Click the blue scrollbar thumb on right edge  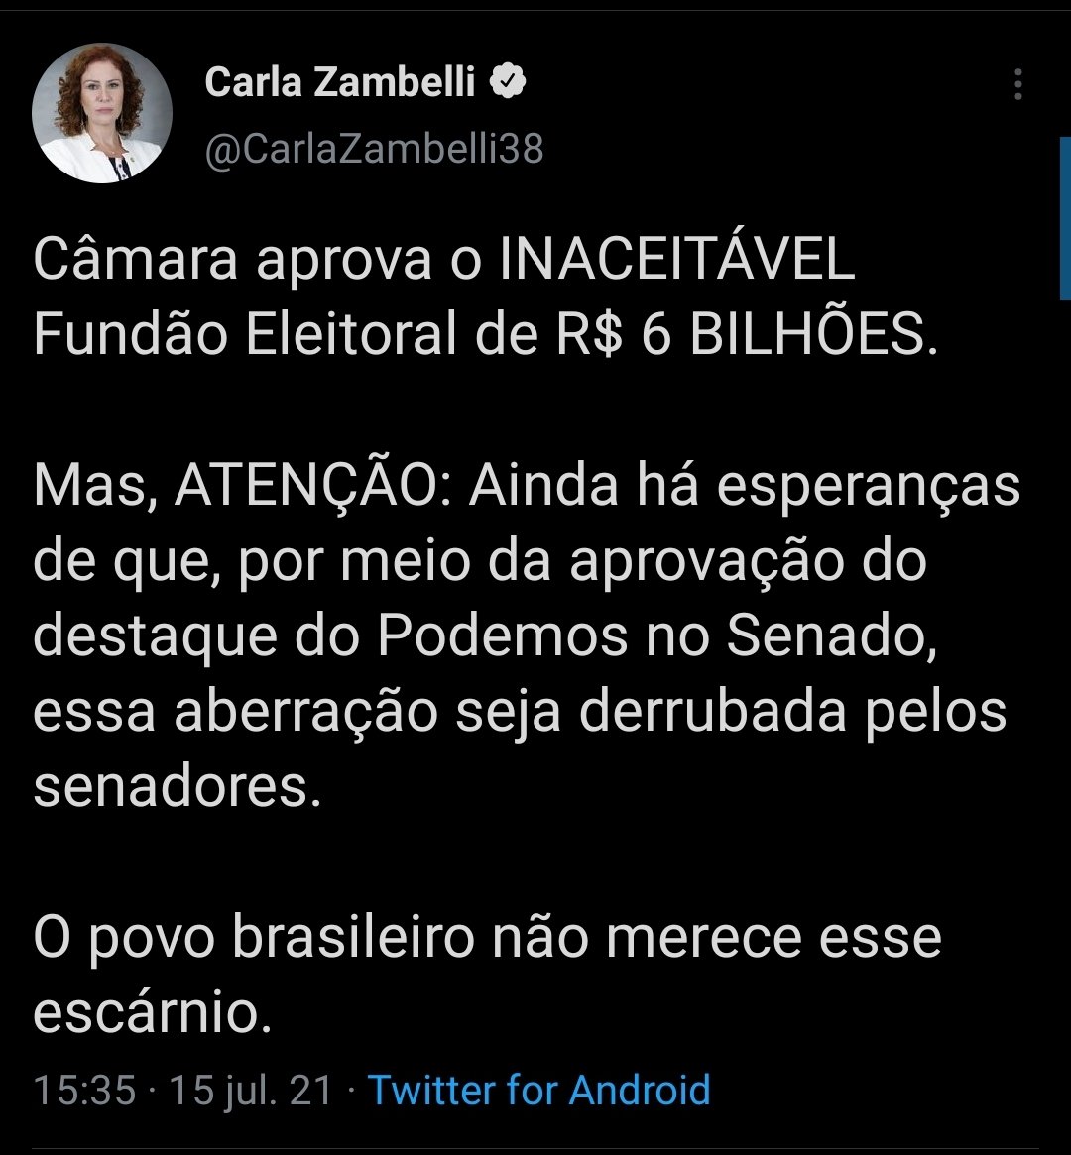pyautogui.click(x=1065, y=218)
